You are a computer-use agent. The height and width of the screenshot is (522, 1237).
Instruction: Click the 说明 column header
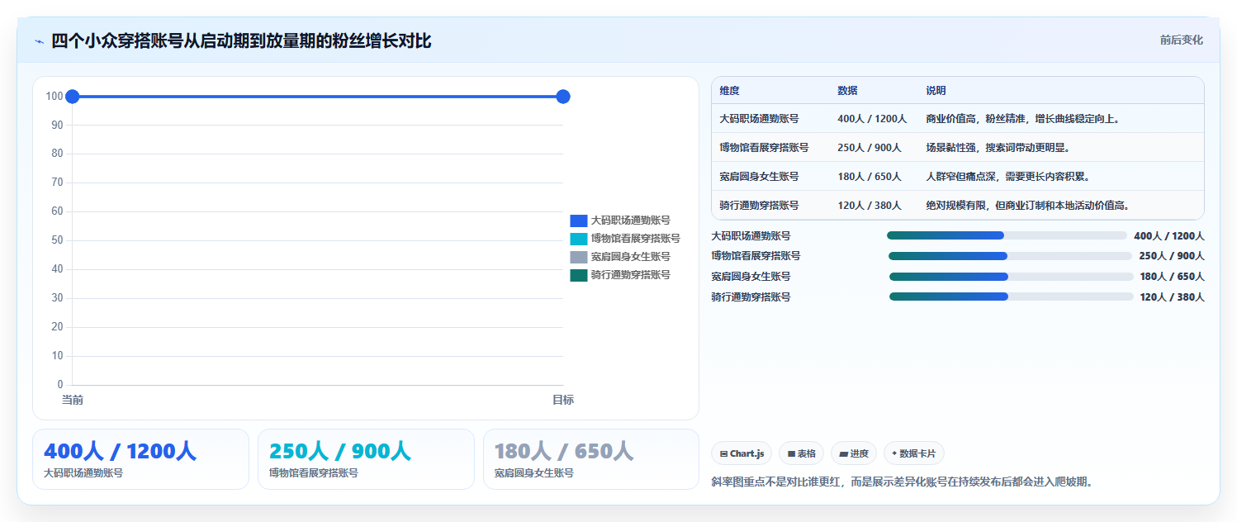click(936, 91)
